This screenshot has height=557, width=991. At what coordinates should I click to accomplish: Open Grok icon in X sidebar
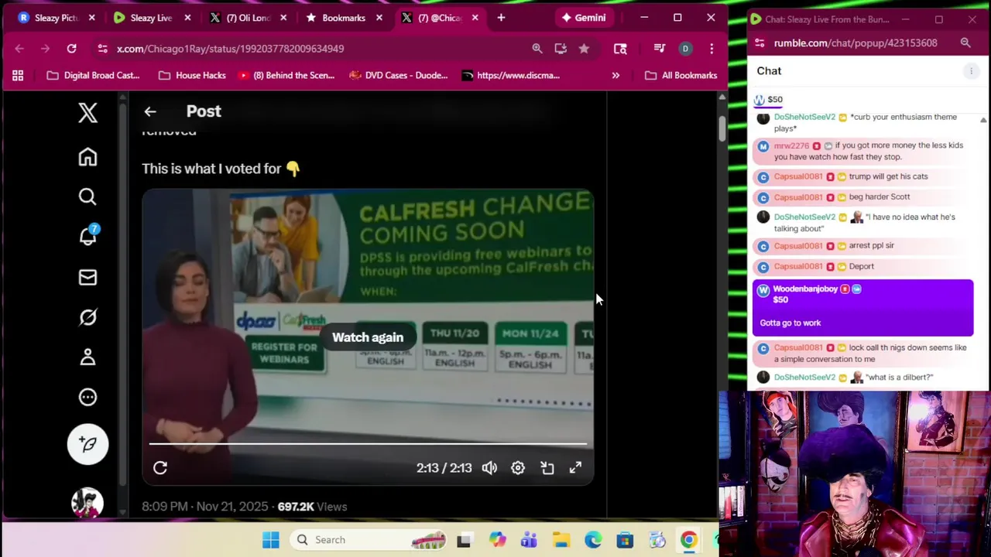[87, 317]
